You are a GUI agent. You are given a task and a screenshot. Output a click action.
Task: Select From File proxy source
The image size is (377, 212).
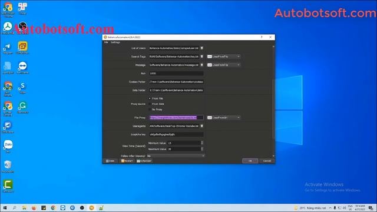coord(156,98)
